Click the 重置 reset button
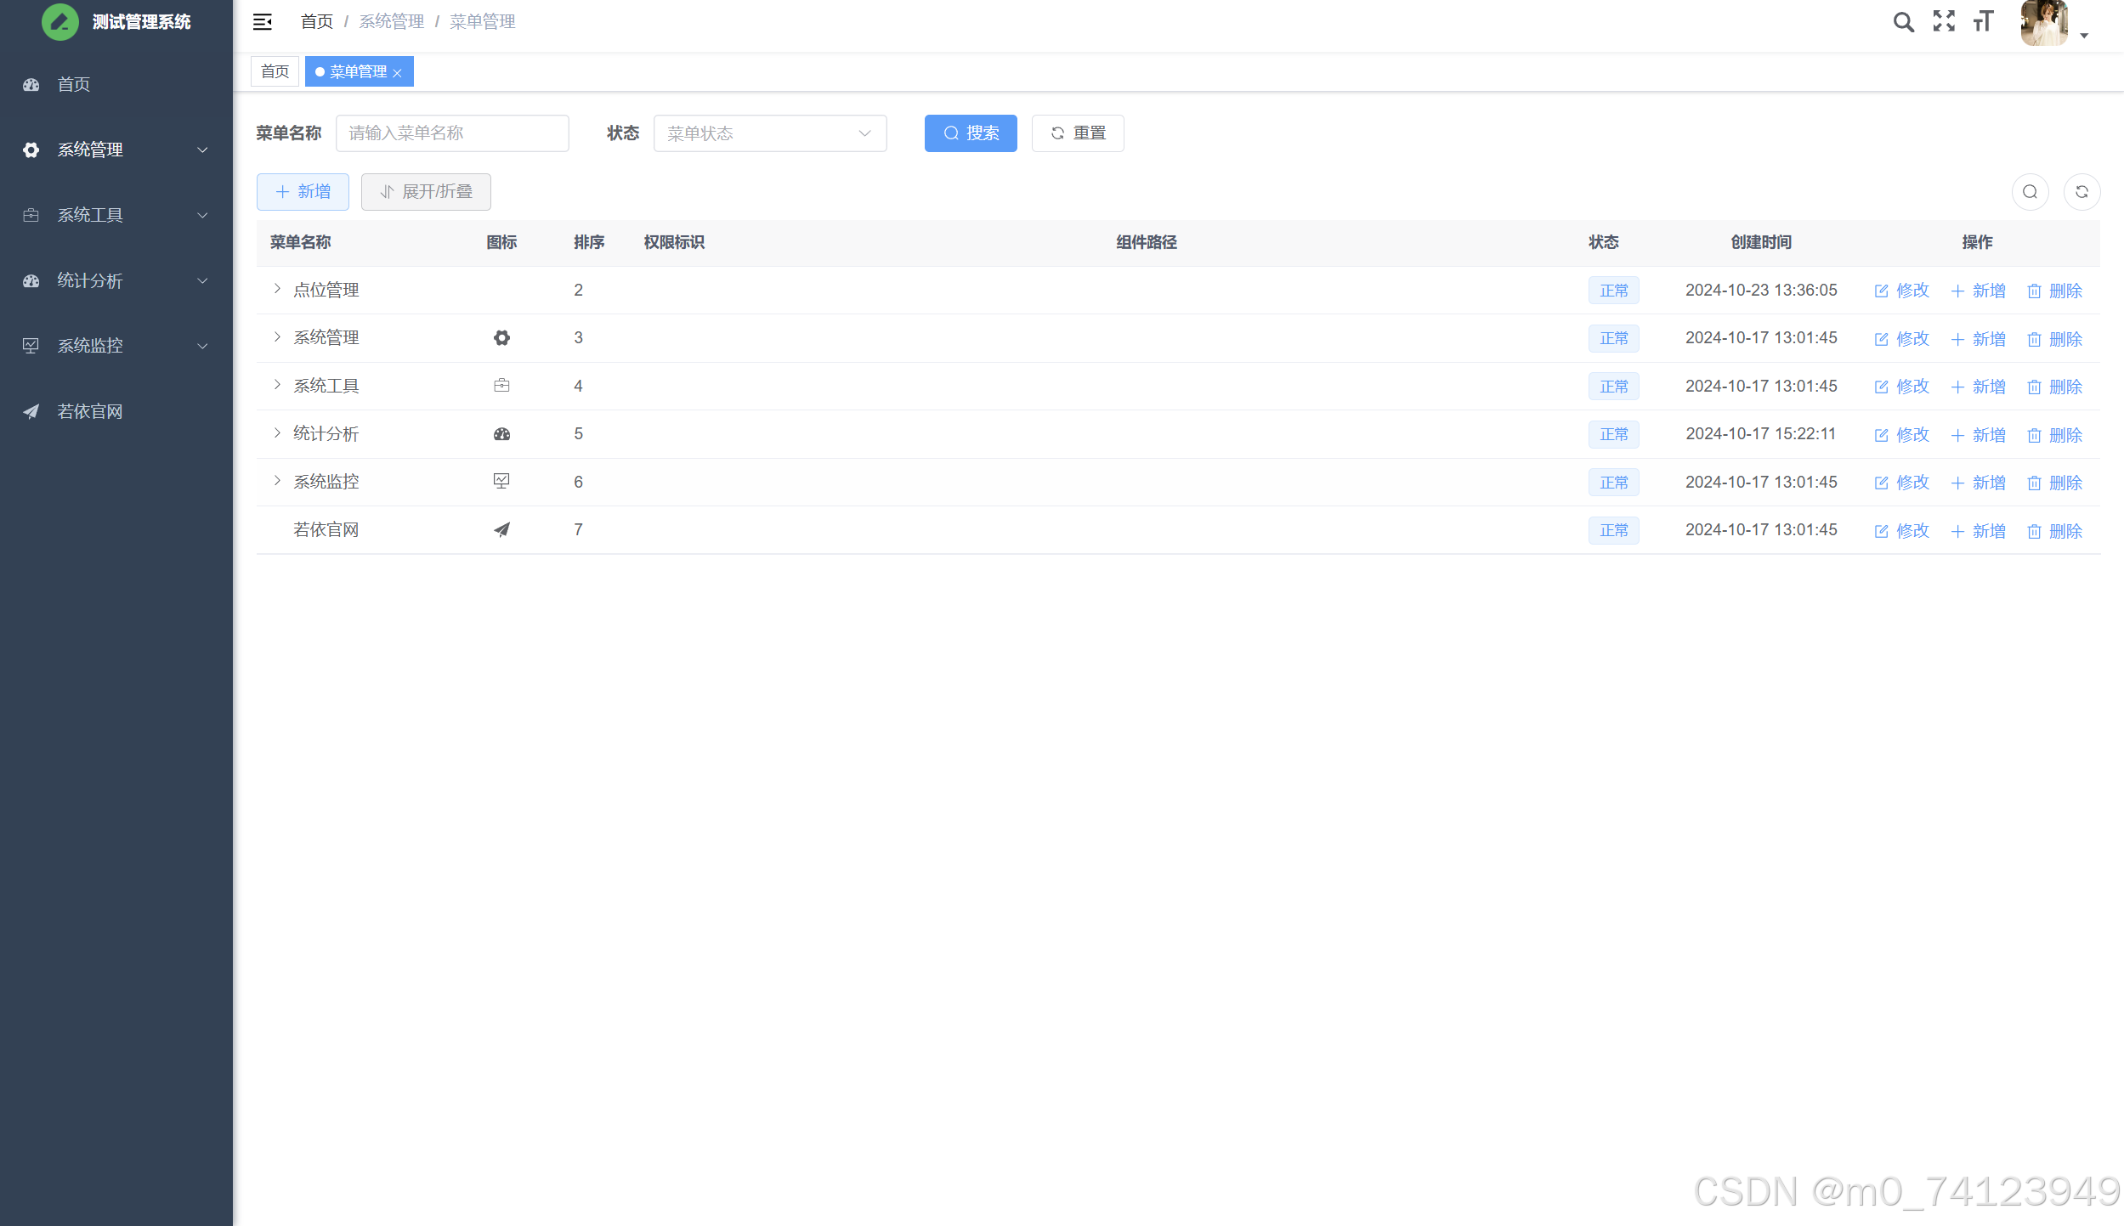 pos(1077,133)
